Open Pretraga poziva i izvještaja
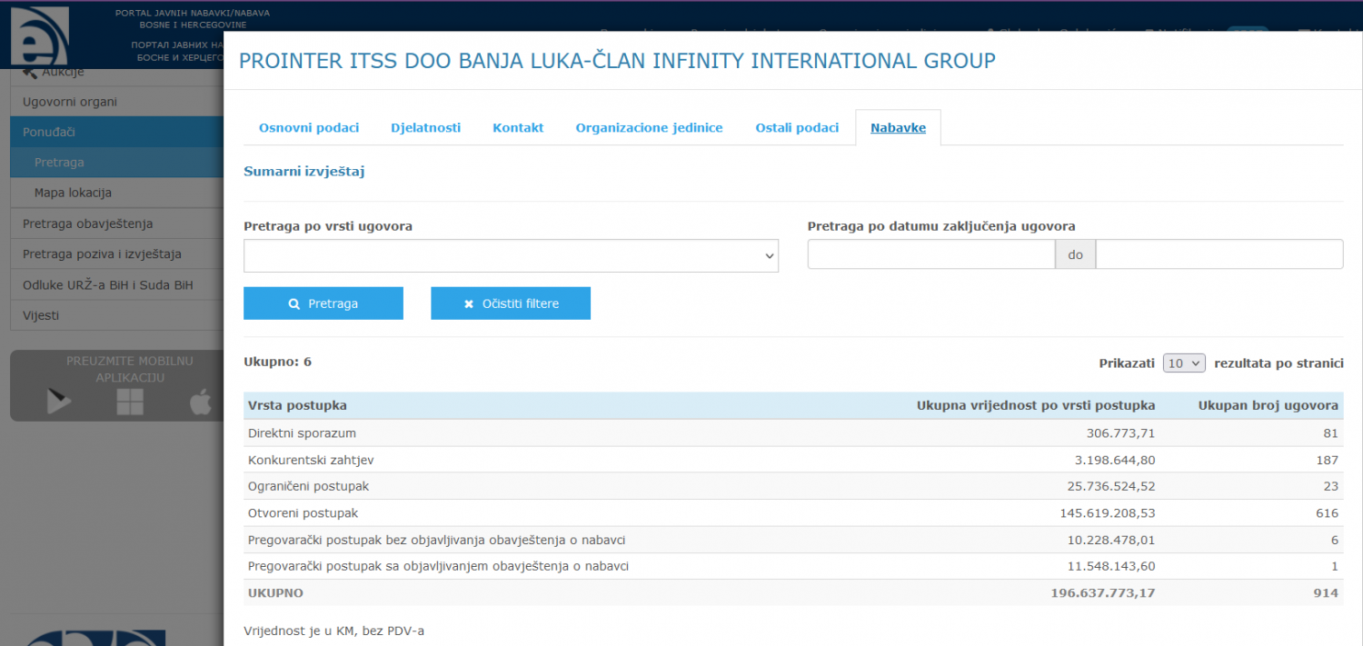This screenshot has width=1363, height=646. (117, 253)
